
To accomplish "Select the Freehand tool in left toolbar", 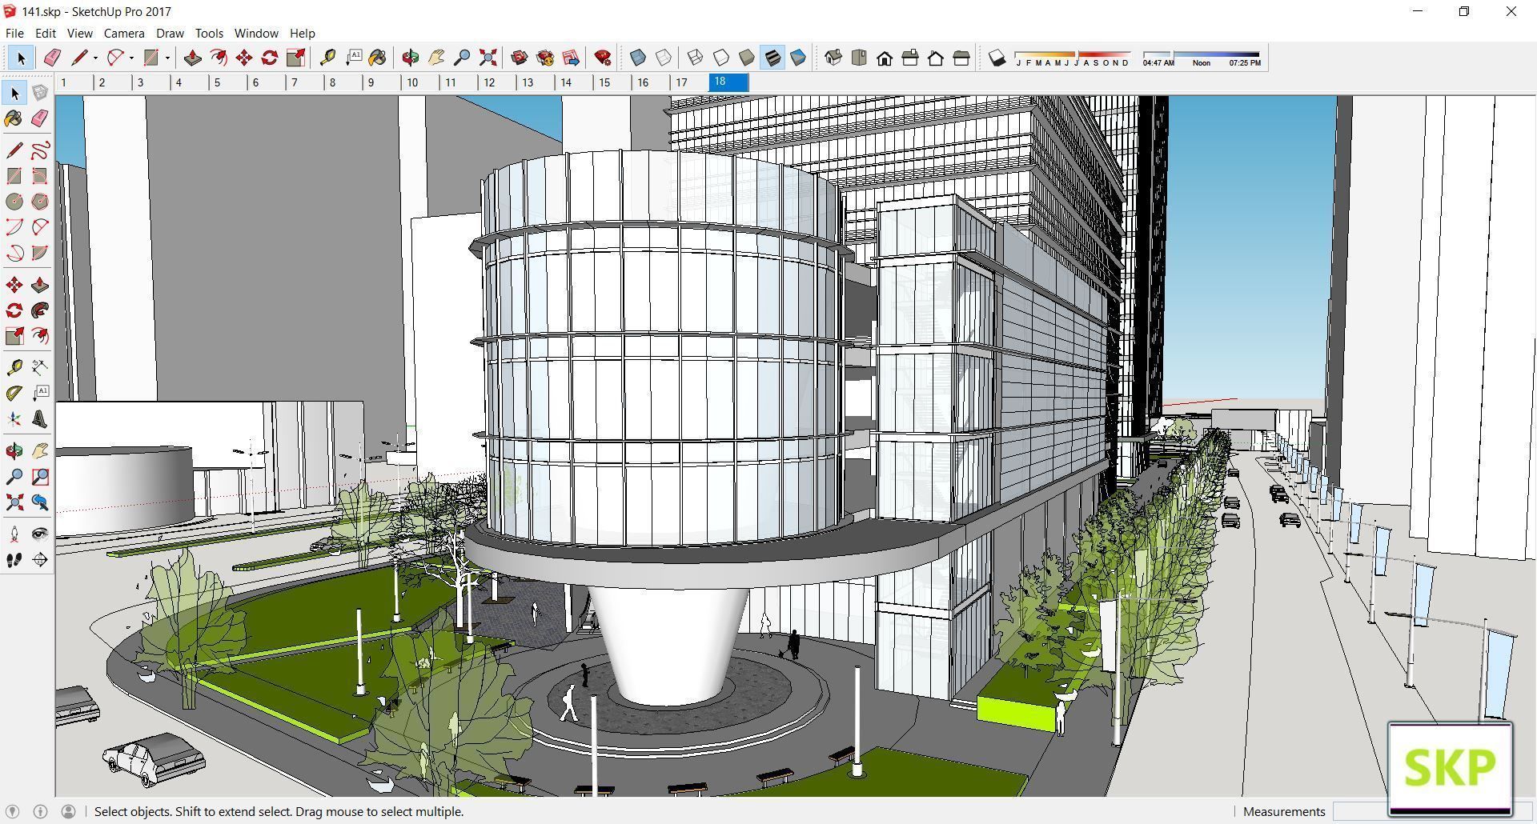I will [40, 150].
